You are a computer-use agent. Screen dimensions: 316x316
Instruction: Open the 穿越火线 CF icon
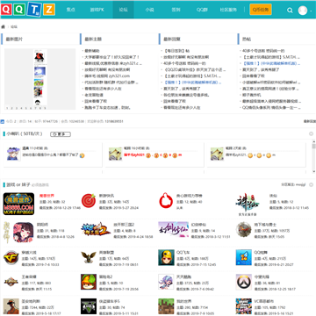click(x=11, y=257)
